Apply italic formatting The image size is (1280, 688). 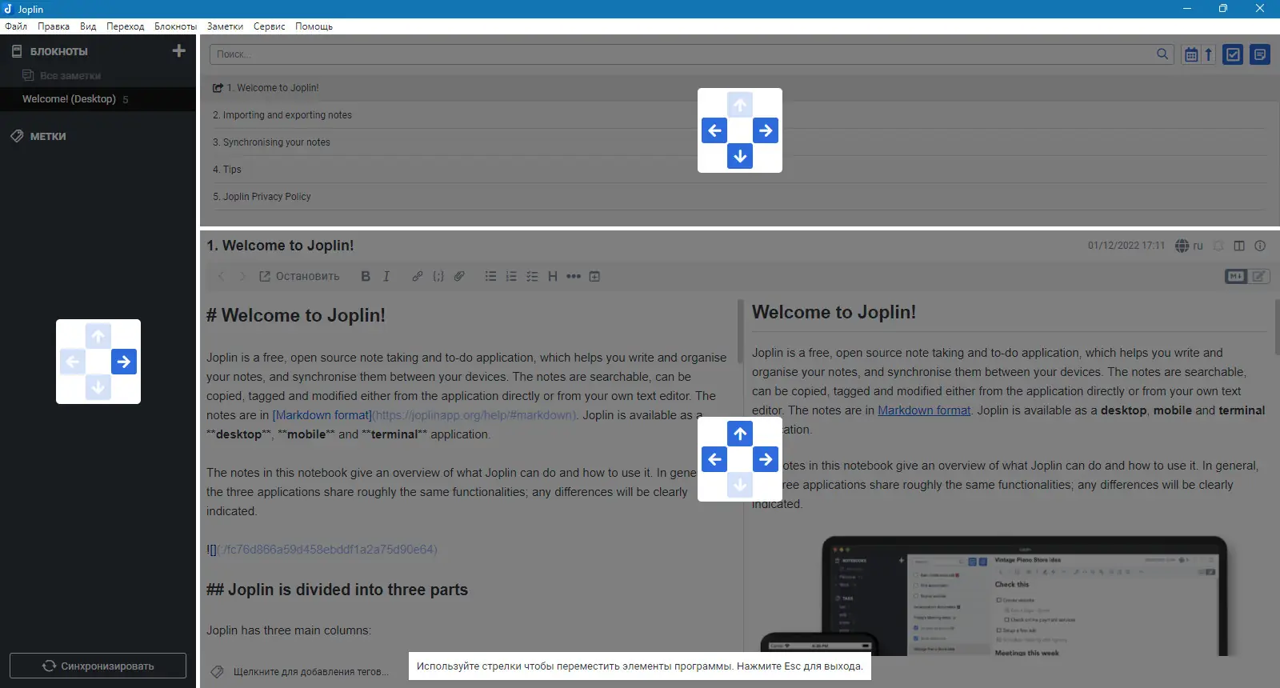(386, 276)
